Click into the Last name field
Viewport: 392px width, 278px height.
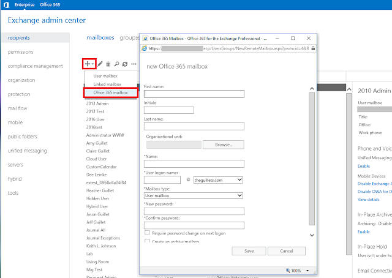(194, 126)
